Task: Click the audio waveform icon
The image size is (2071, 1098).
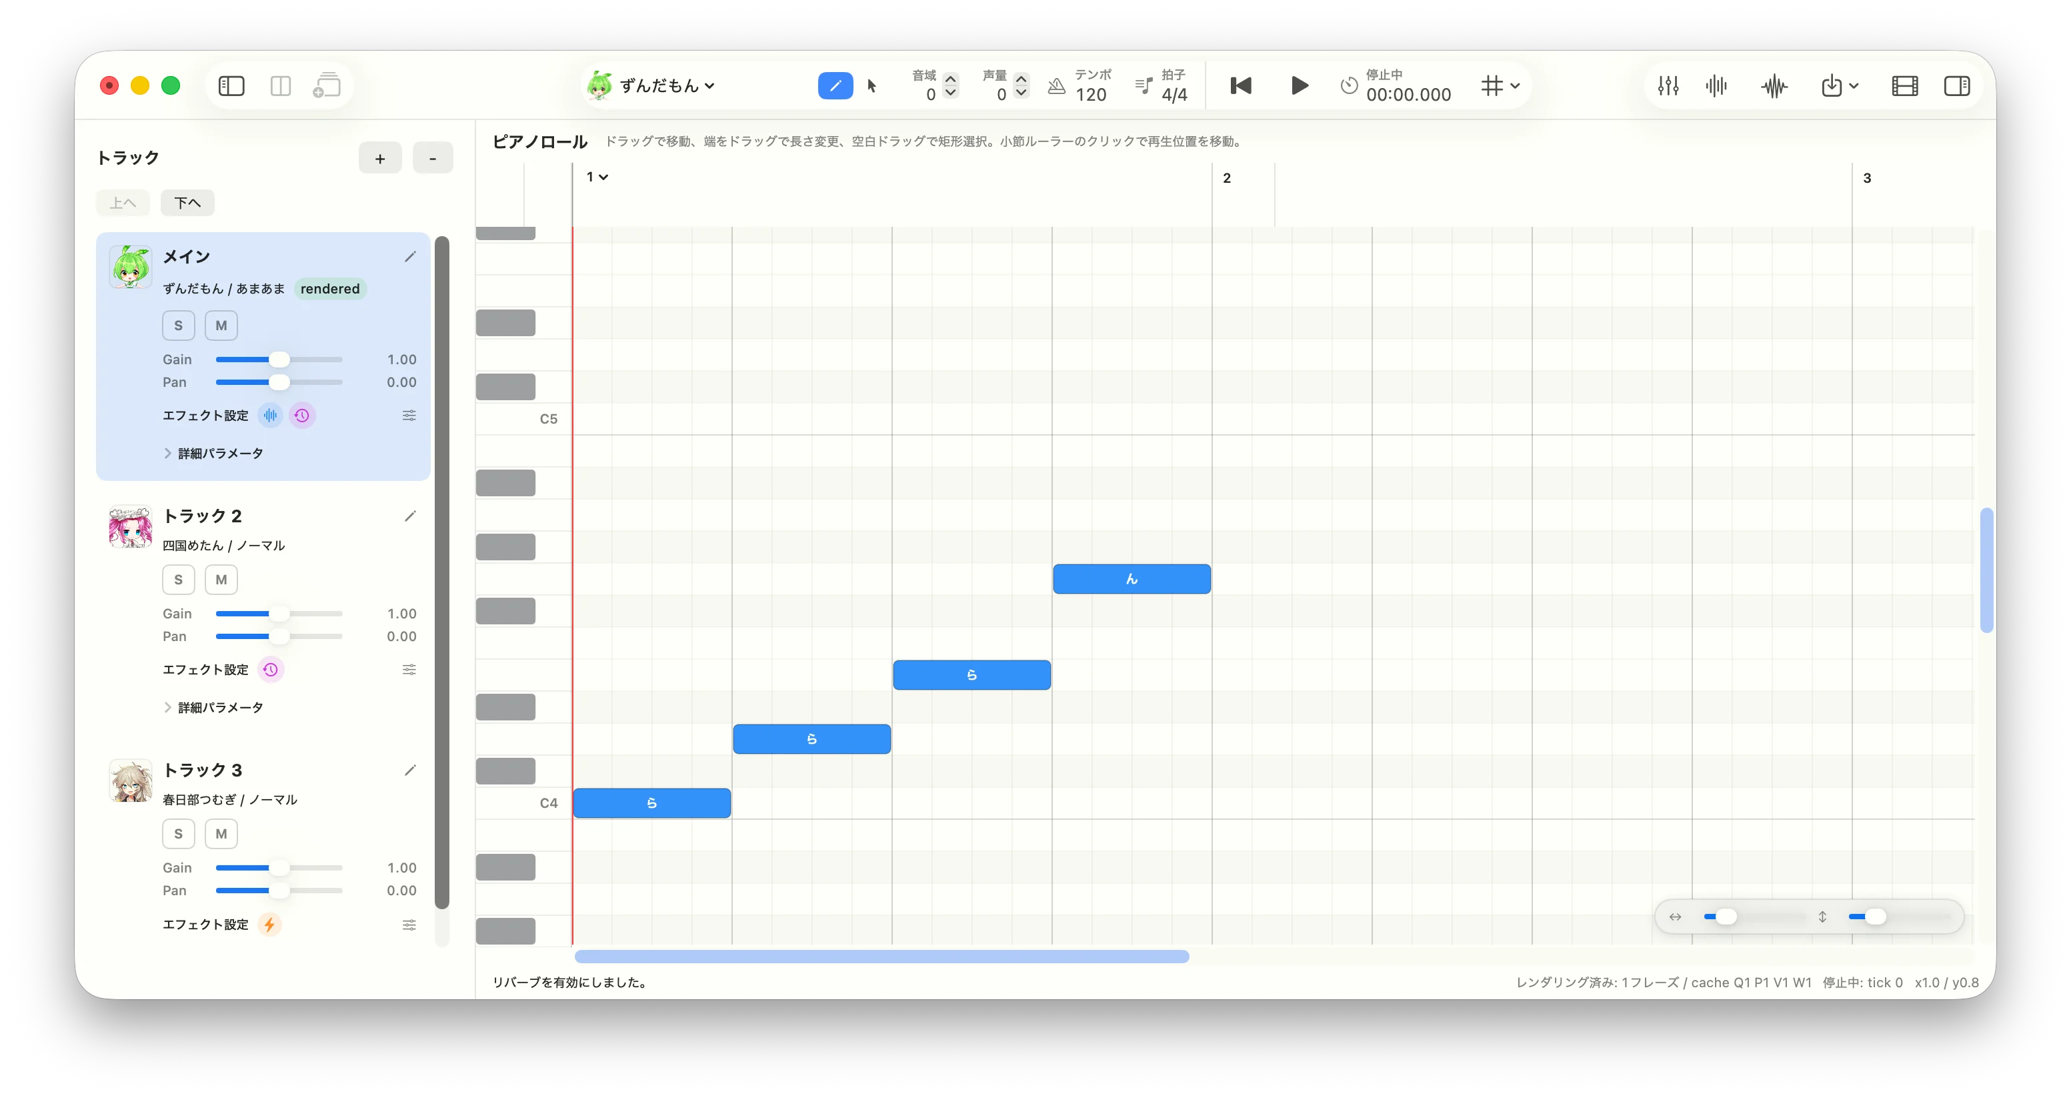Action: tap(1773, 85)
